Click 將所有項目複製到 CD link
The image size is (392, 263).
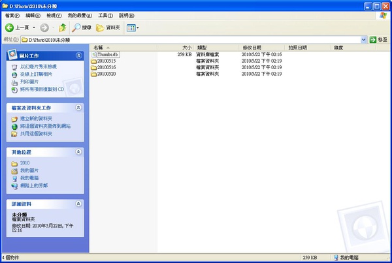tap(42, 89)
